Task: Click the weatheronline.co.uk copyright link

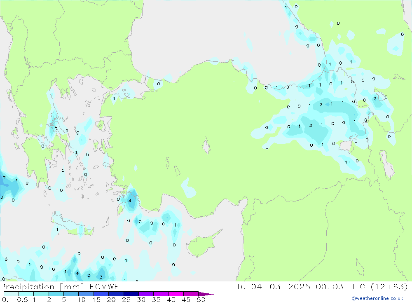Action: point(377,298)
